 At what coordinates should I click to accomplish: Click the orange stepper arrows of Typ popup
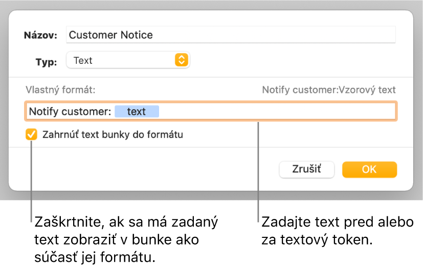pos(181,60)
